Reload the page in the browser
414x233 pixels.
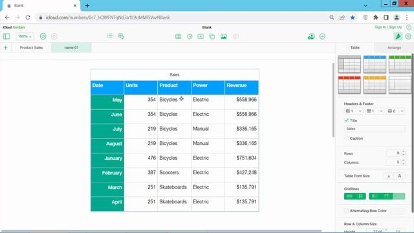click(x=28, y=17)
